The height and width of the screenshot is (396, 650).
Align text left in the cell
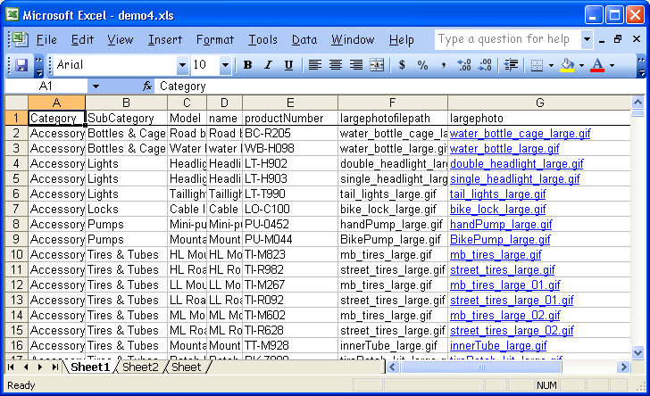315,65
